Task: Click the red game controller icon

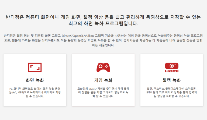Action: pos(103,68)
